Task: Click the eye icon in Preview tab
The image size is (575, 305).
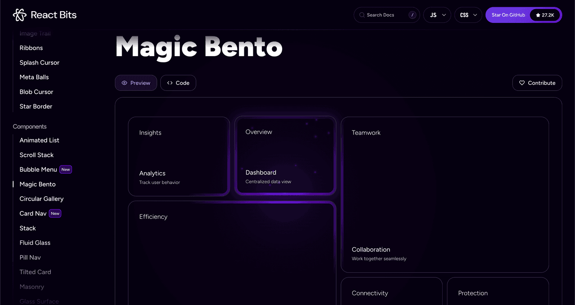Action: pos(124,83)
